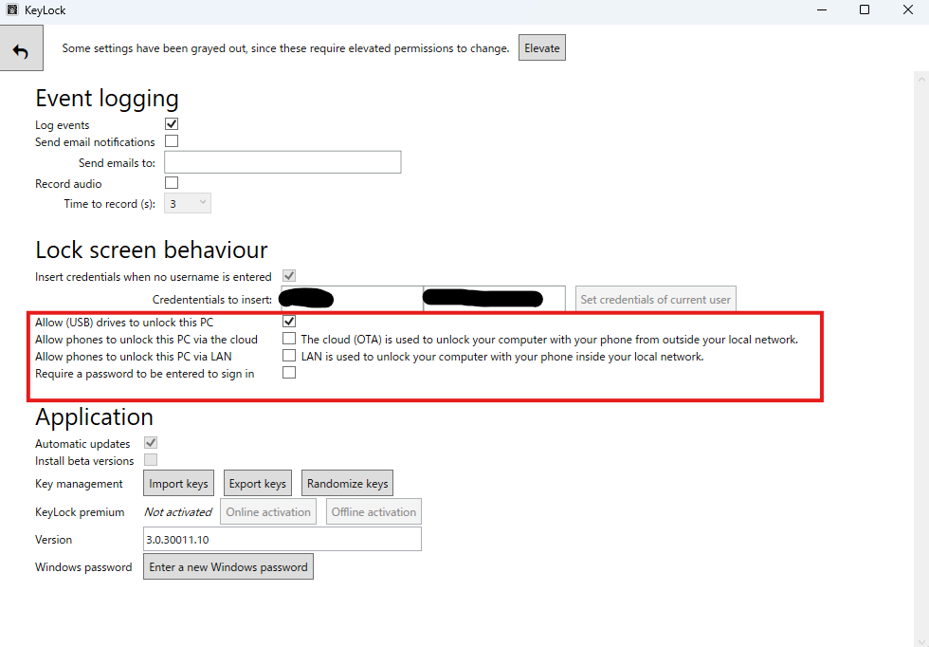Screen dimensions: 929x647
Task: Click Set credentials of current user
Action: coord(656,299)
